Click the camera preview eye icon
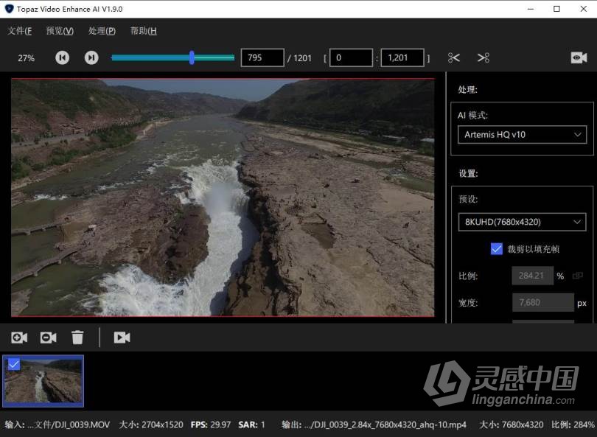The width and height of the screenshot is (597, 437). click(579, 58)
